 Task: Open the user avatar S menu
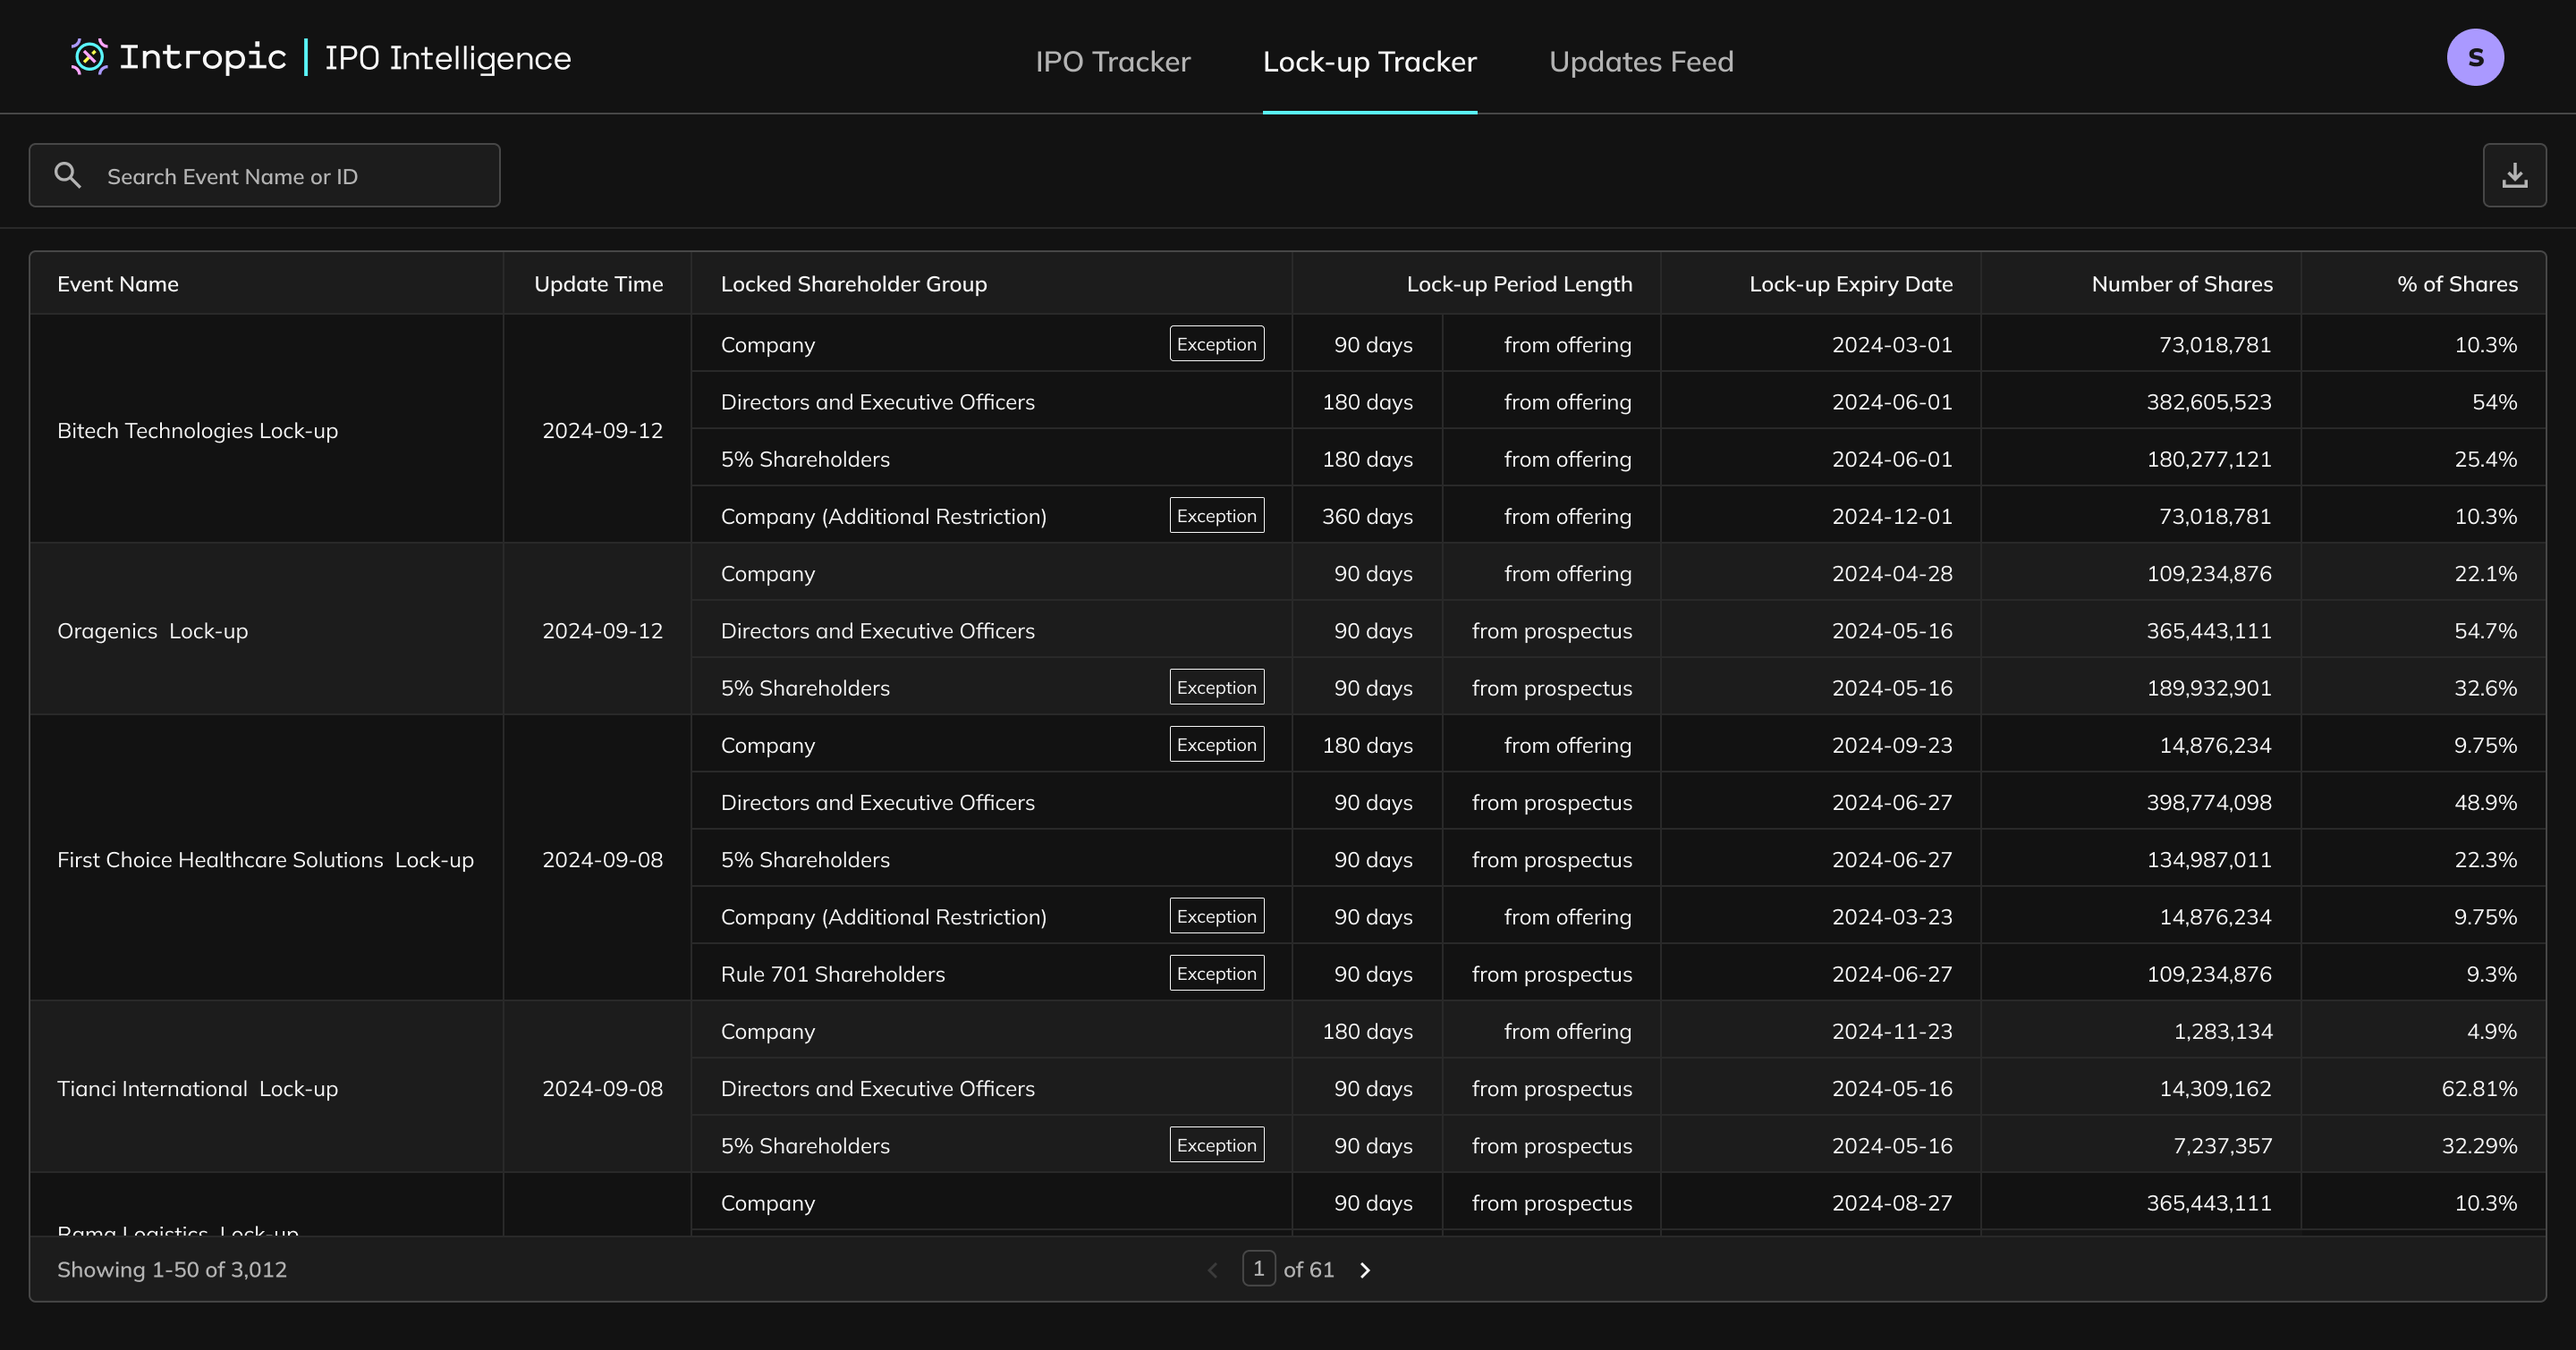(x=2475, y=58)
